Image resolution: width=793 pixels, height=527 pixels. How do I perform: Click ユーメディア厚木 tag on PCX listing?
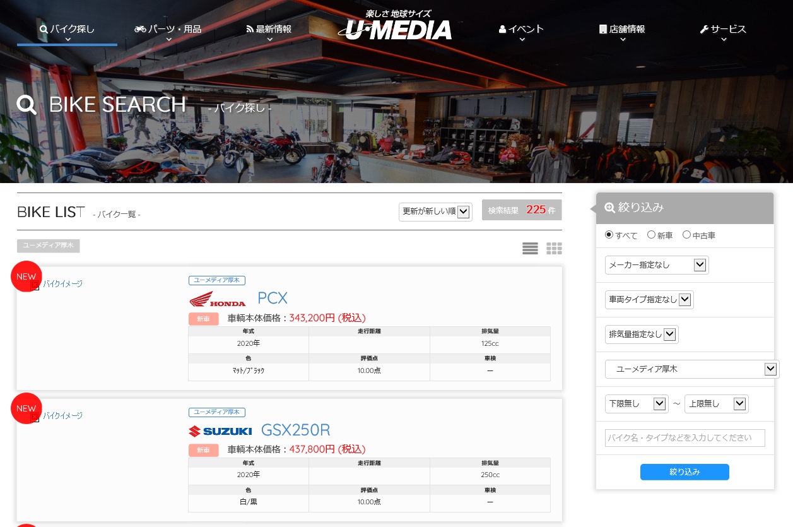[x=217, y=280]
